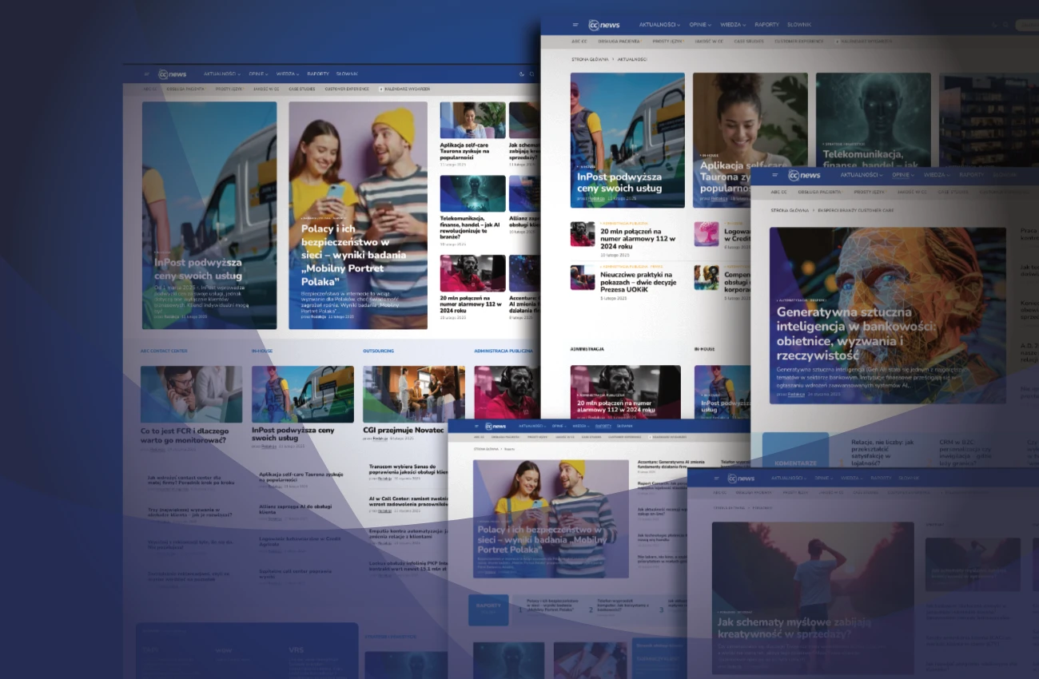Viewport: 1039px width, 679px height.
Task: Click the STRONA GŁÓWNA breadcrumb link
Action: point(591,59)
